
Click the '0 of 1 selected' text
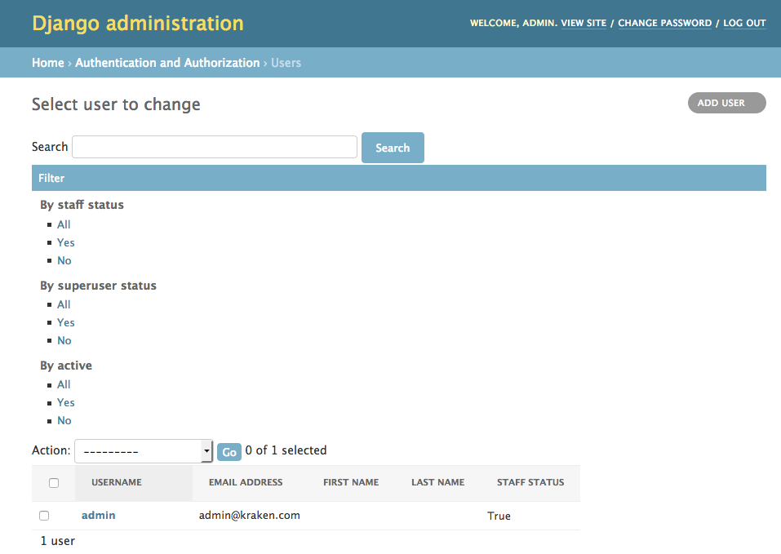point(286,450)
